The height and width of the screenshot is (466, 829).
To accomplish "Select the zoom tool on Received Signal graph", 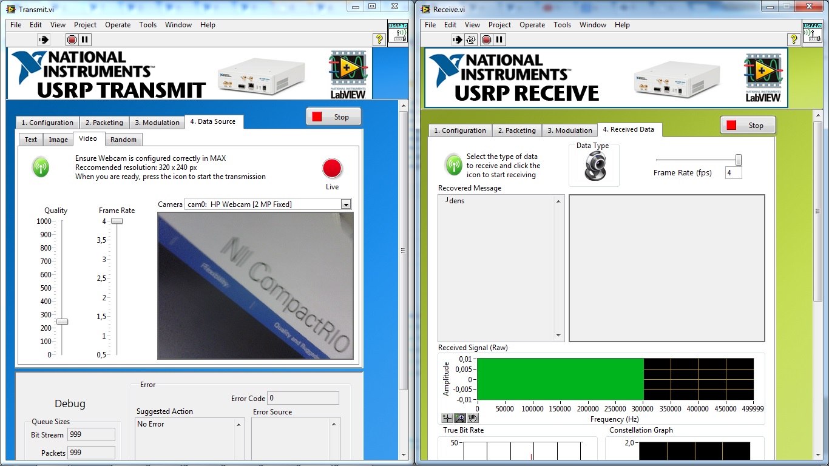I will [460, 418].
